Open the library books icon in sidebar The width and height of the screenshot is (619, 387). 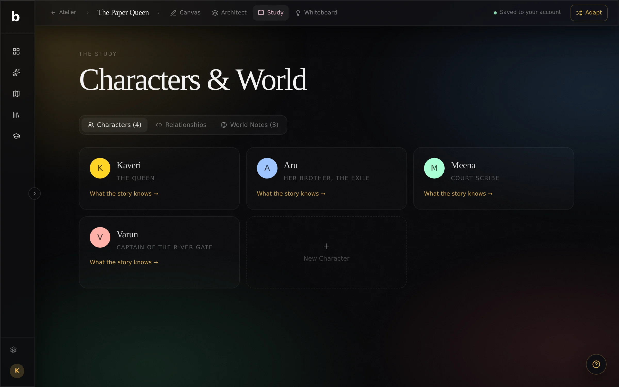coord(16,115)
